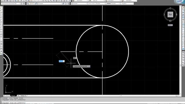
Task: Select the Rotate tool
Action: coord(183,22)
